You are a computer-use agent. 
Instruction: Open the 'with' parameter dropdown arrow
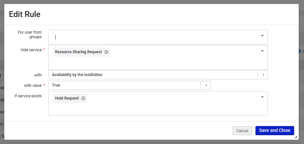(x=263, y=75)
